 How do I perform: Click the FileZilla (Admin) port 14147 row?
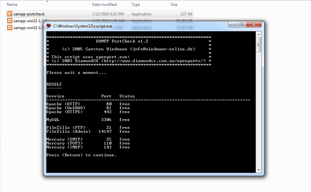click(x=88, y=131)
